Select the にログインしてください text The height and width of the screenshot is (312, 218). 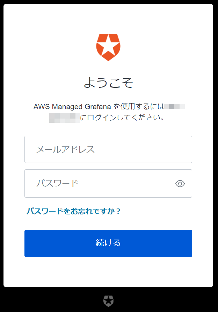(x=122, y=118)
